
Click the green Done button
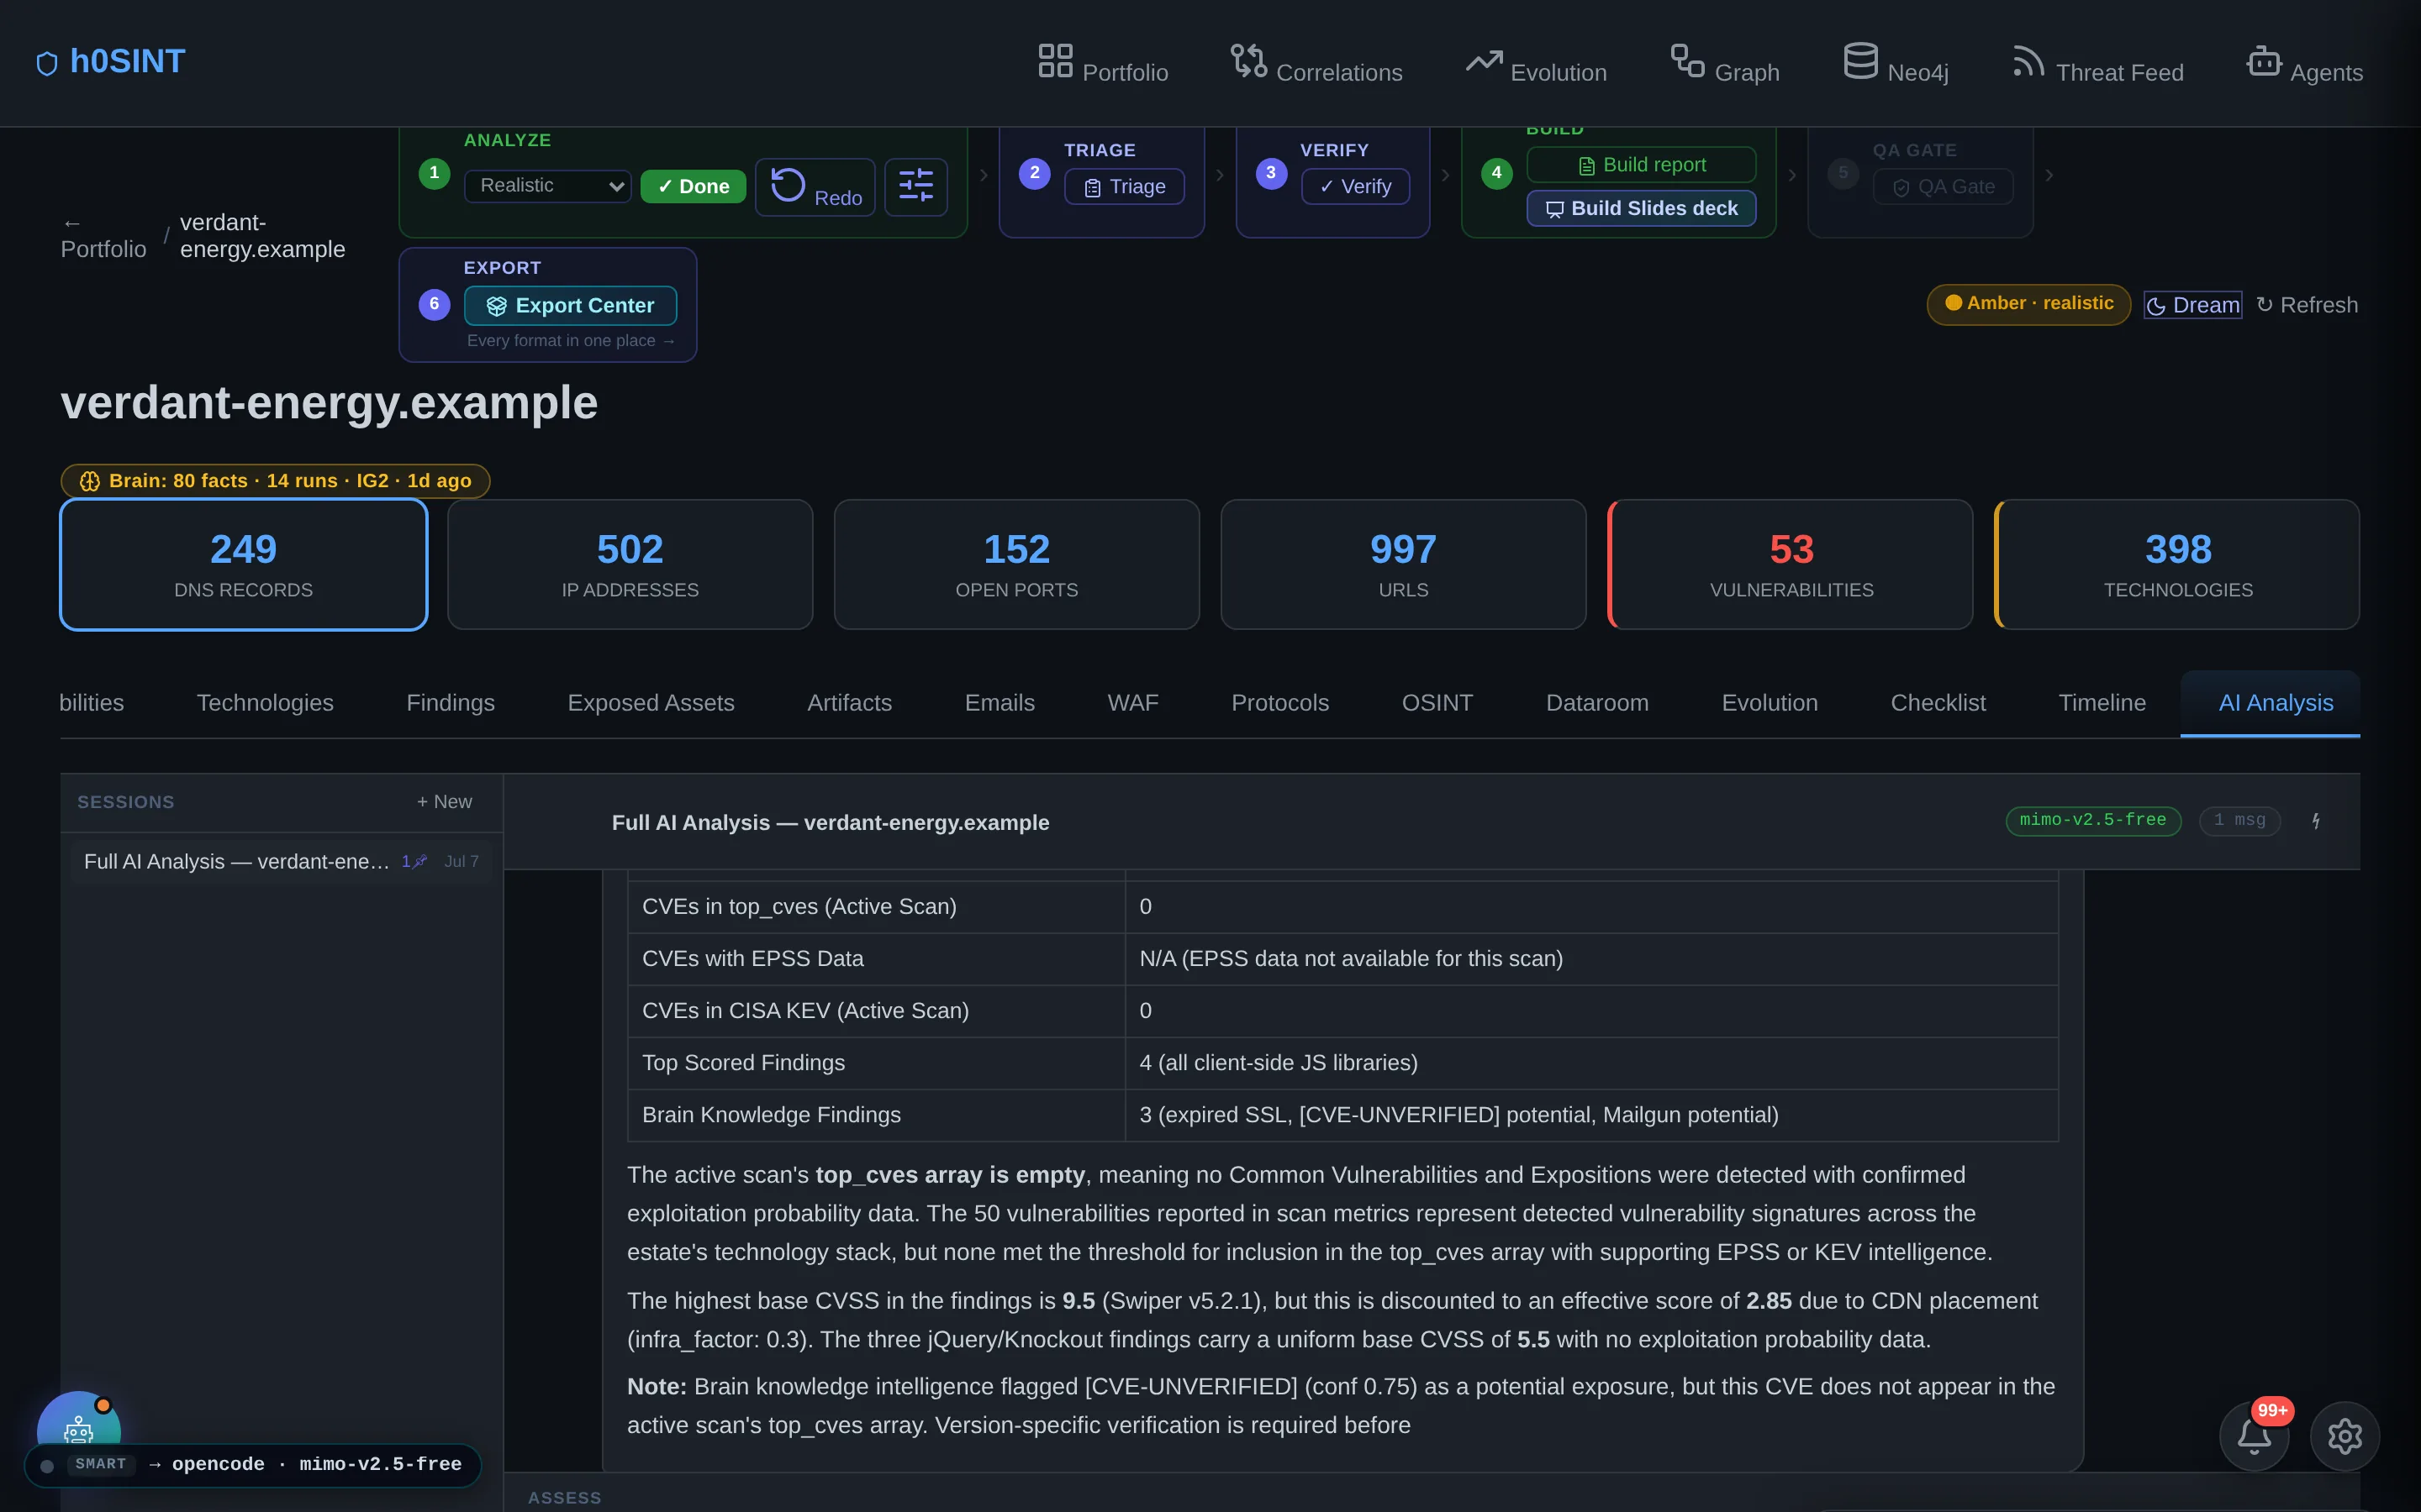(694, 186)
